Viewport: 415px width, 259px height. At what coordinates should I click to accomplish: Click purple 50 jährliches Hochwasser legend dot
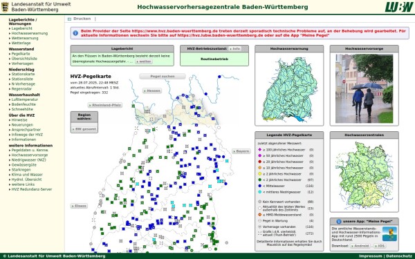point(259,155)
